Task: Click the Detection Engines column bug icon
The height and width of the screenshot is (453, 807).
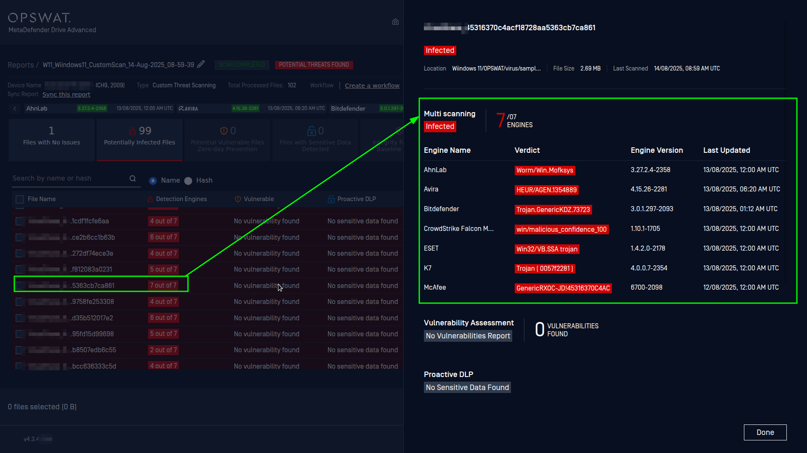Action: click(x=150, y=199)
